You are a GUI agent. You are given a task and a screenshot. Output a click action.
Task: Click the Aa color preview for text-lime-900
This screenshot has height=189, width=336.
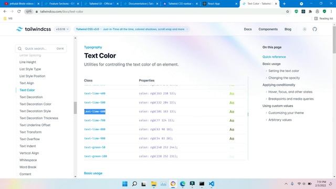(232, 139)
